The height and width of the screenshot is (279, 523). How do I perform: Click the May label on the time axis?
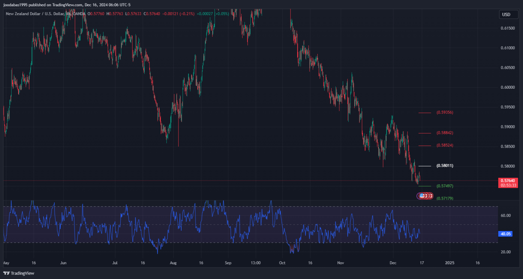click(7, 263)
